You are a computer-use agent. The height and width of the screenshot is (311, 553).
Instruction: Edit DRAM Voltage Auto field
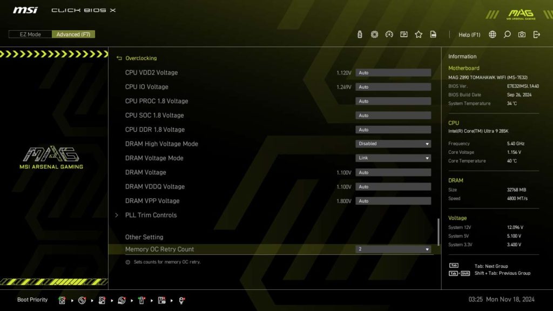click(x=393, y=172)
